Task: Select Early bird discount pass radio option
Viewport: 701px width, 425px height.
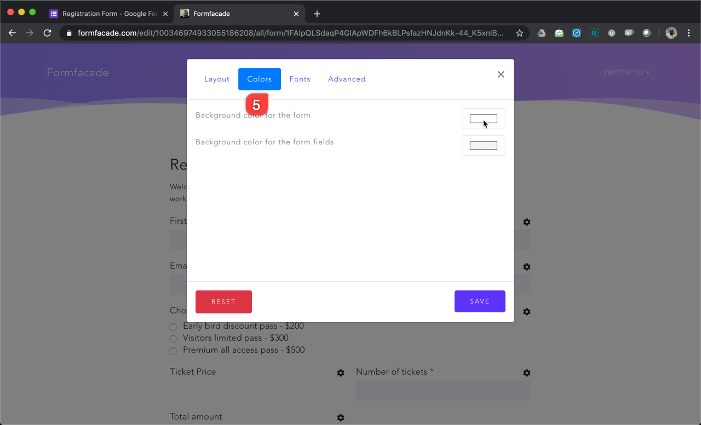Action: (x=173, y=327)
